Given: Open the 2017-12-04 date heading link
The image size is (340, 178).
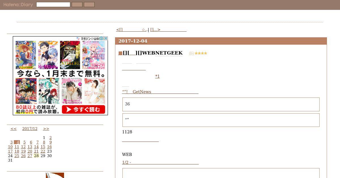Looking at the screenshot, I should (133, 41).
